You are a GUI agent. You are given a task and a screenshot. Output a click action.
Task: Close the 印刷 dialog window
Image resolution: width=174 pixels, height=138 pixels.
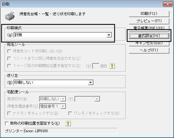point(168,4)
